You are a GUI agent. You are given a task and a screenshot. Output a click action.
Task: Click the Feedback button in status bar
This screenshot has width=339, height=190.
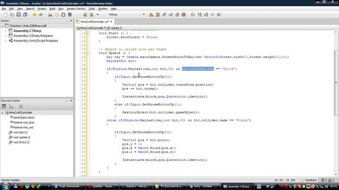click(x=309, y=180)
